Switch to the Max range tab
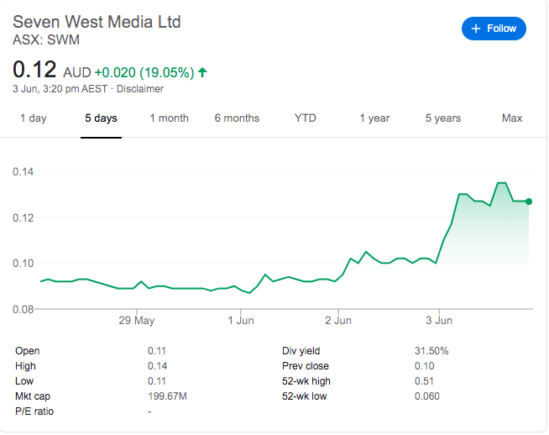This screenshot has width=549, height=435. pos(512,118)
